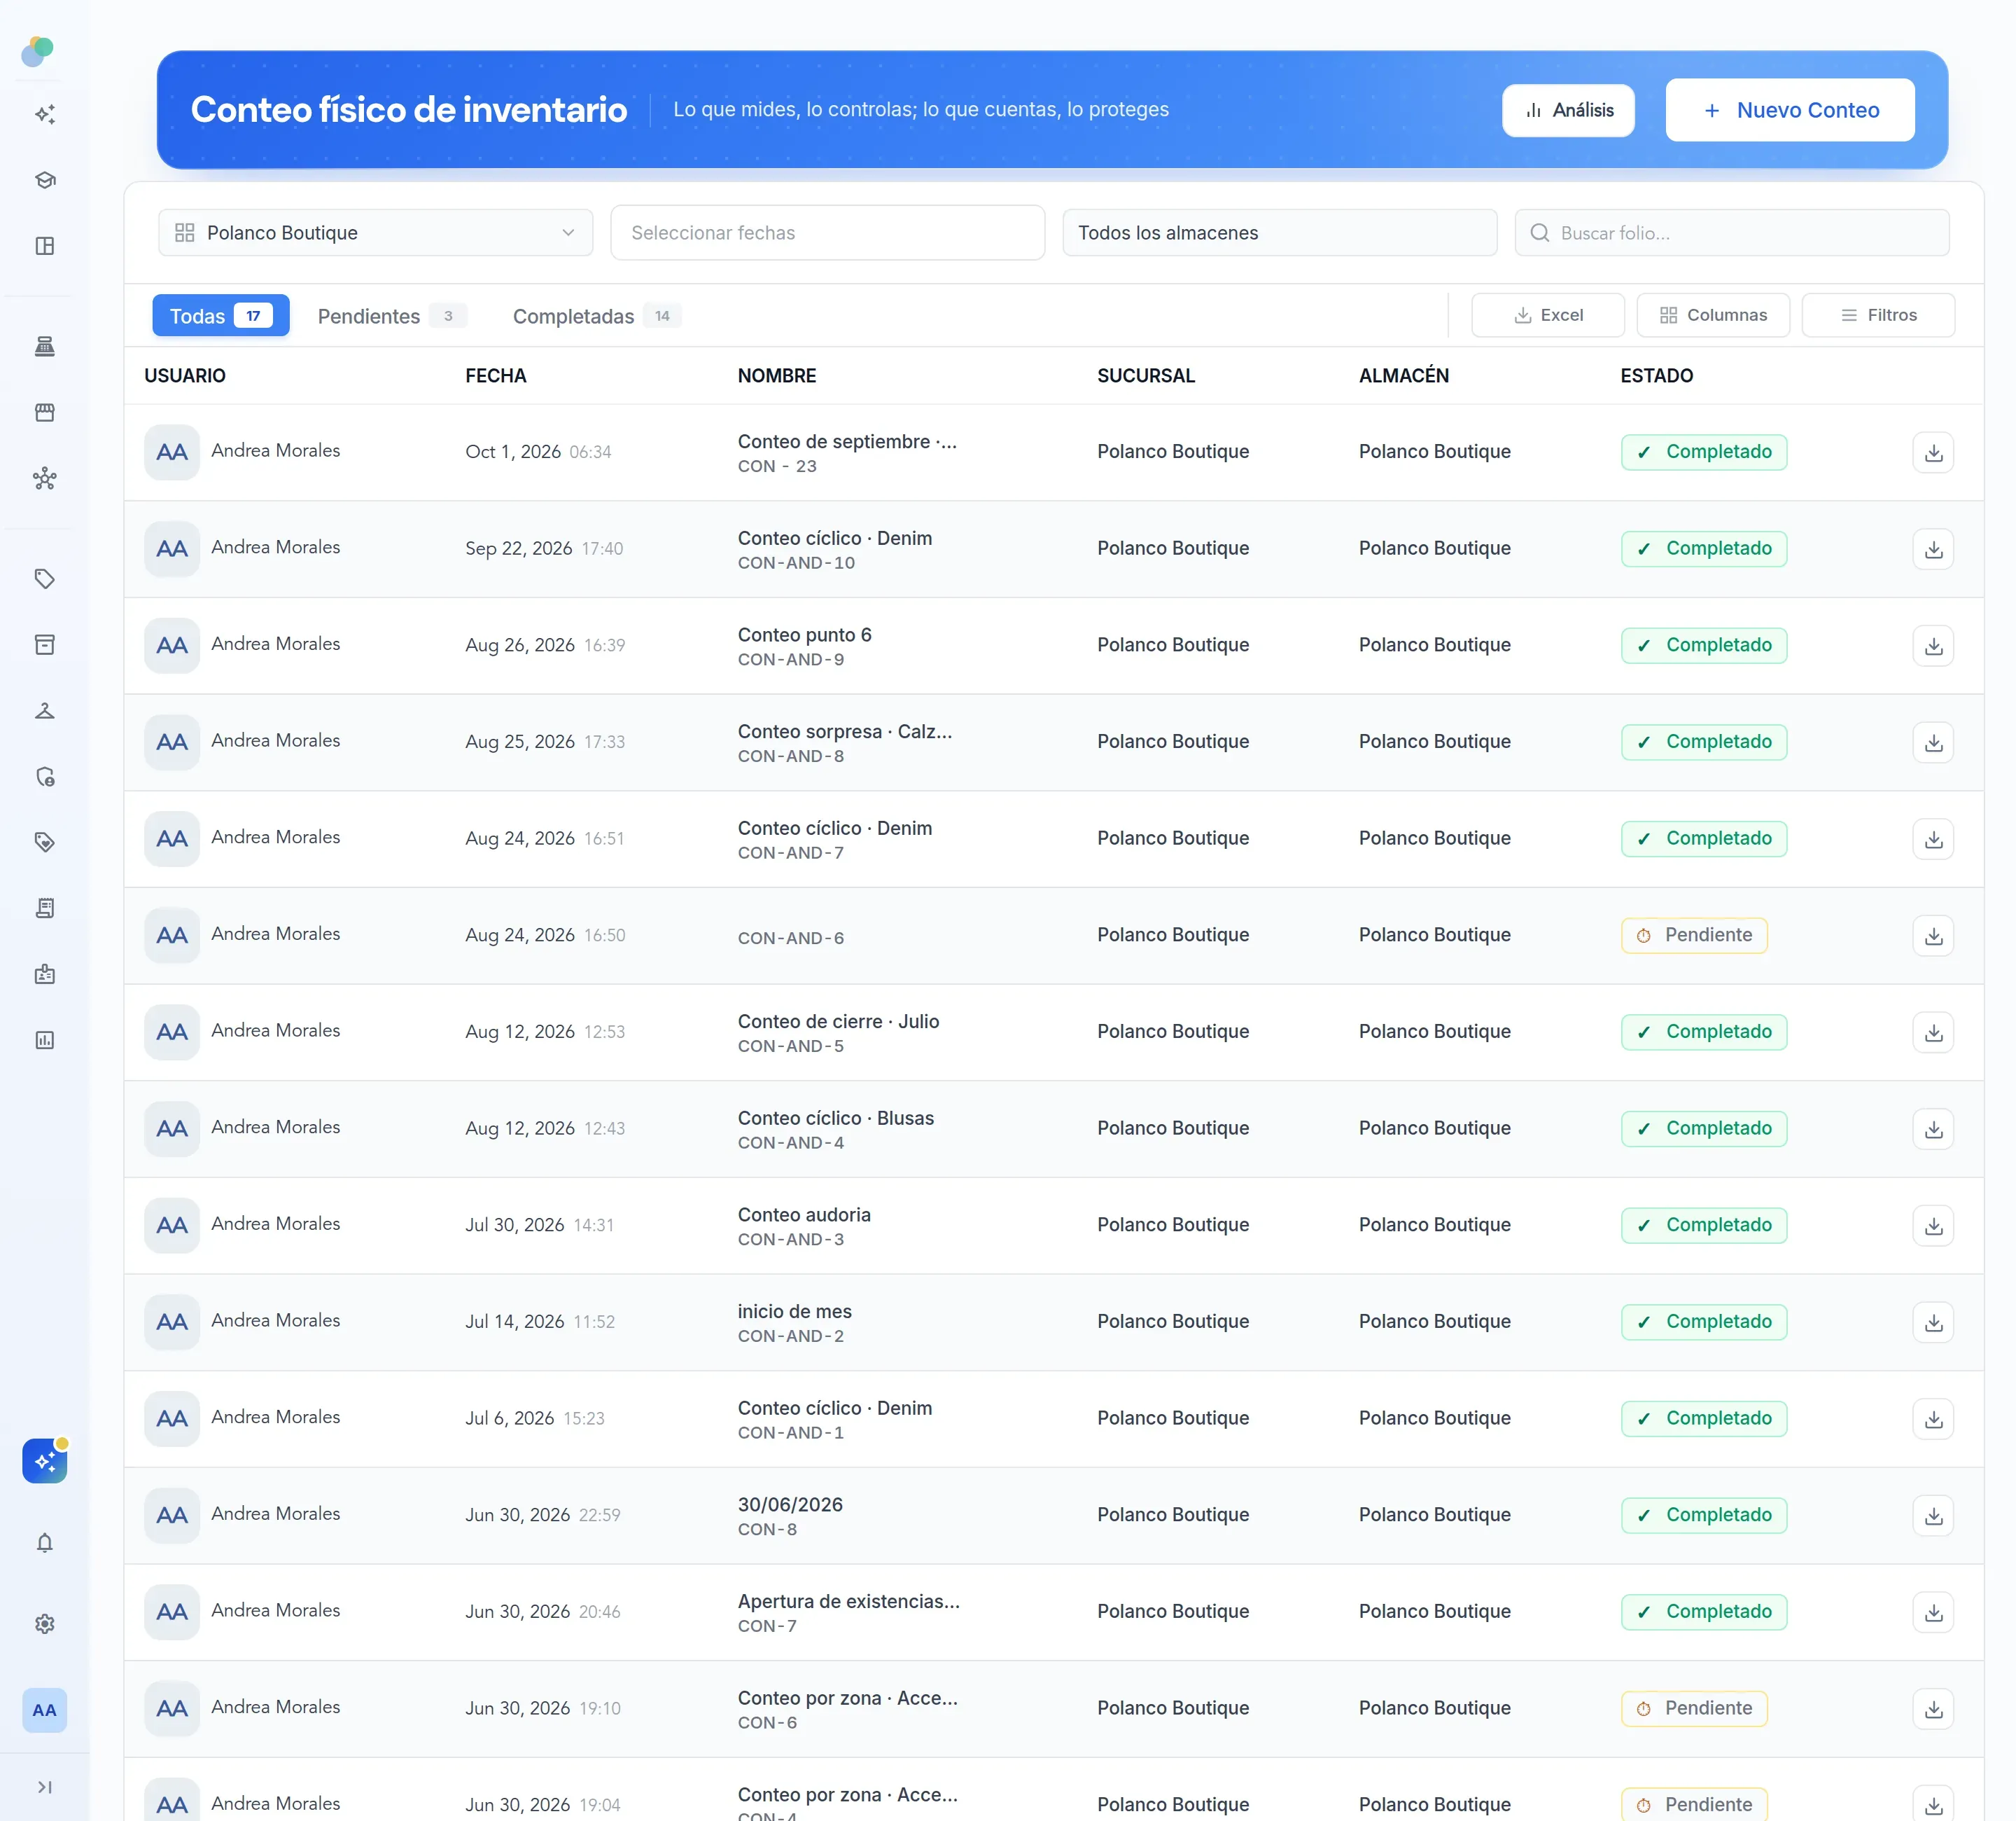Expand the sidebar with arrow icon

click(44, 1787)
